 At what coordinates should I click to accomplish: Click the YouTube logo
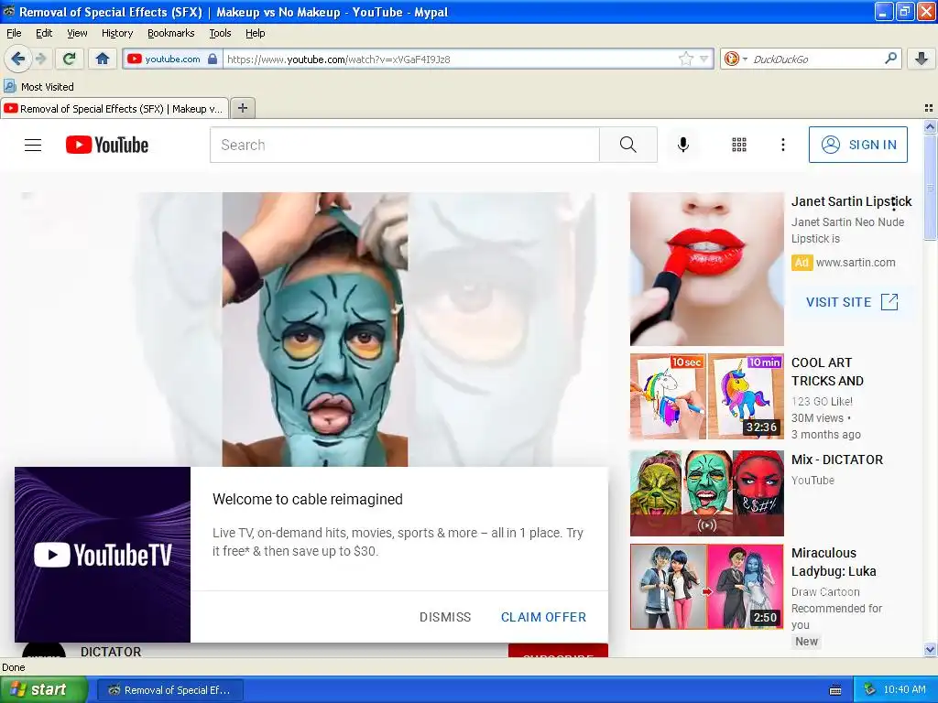[107, 145]
